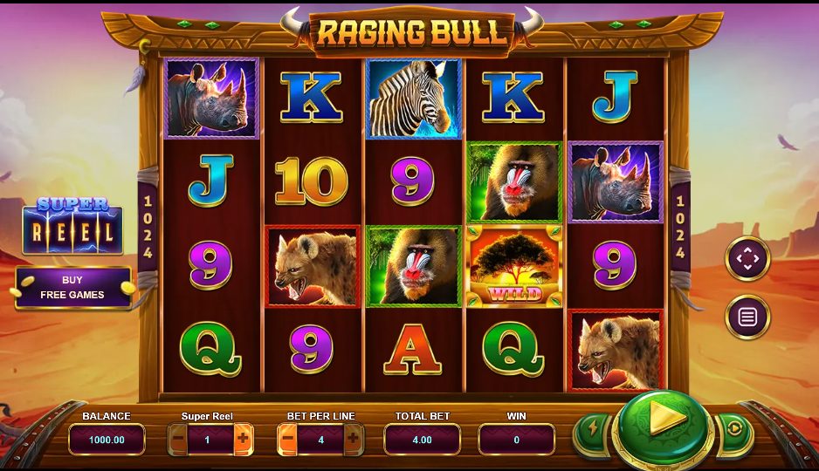The height and width of the screenshot is (471, 819).
Task: Open the Super Reel feature badge
Action: click(72, 225)
